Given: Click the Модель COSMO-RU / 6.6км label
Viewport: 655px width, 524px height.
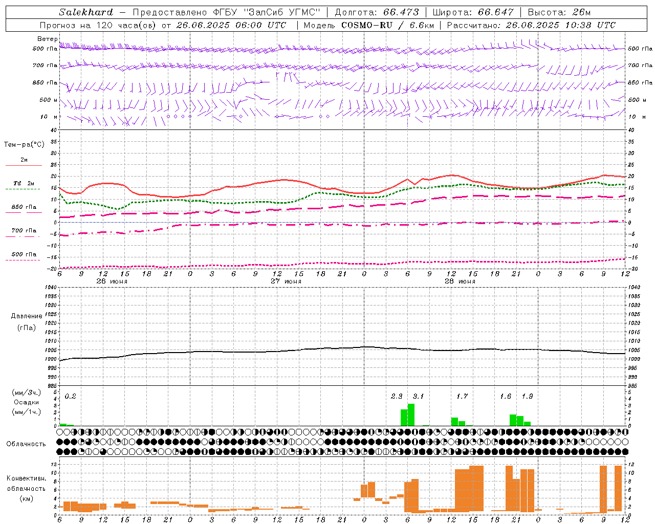Looking at the screenshot, I should click(x=369, y=25).
